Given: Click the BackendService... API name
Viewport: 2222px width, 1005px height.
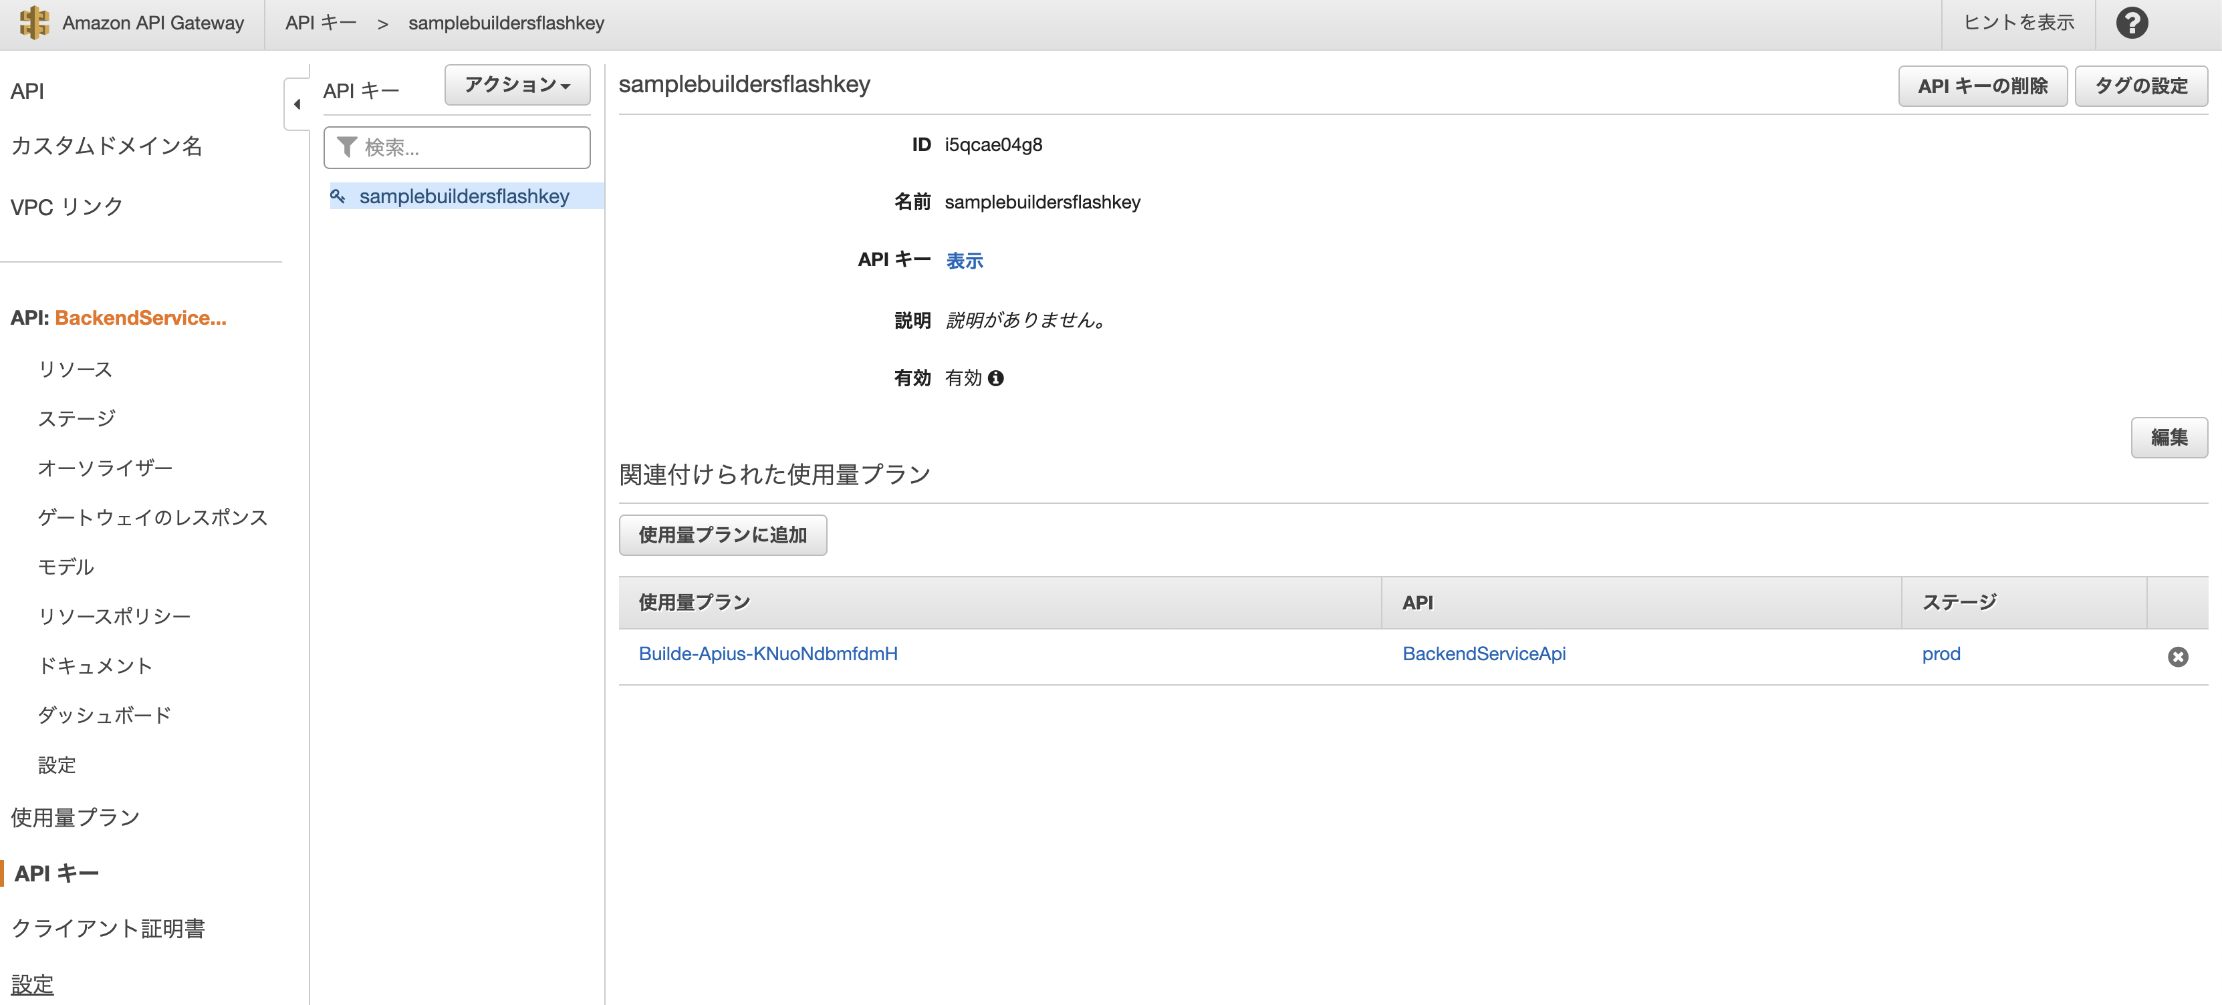Looking at the screenshot, I should tap(140, 318).
